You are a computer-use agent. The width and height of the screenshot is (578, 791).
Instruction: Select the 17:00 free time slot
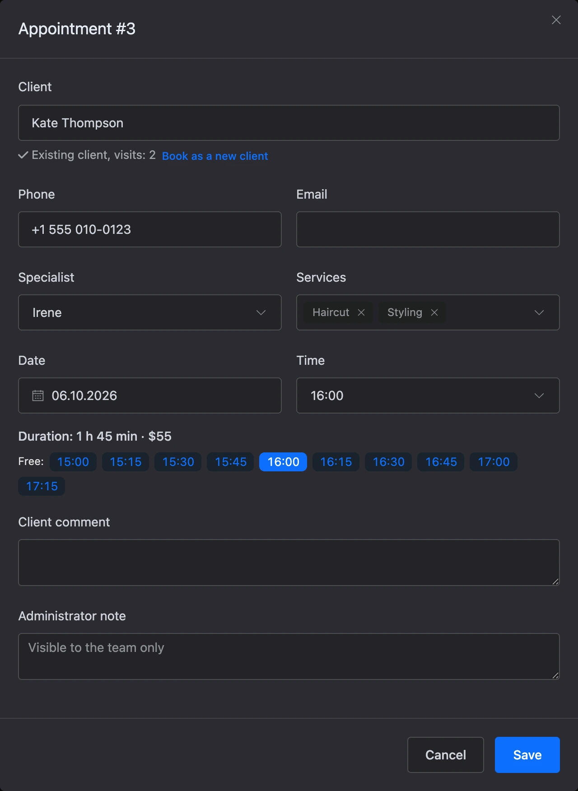pyautogui.click(x=494, y=462)
